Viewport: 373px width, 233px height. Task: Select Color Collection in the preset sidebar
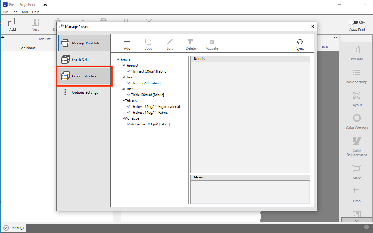pos(84,76)
